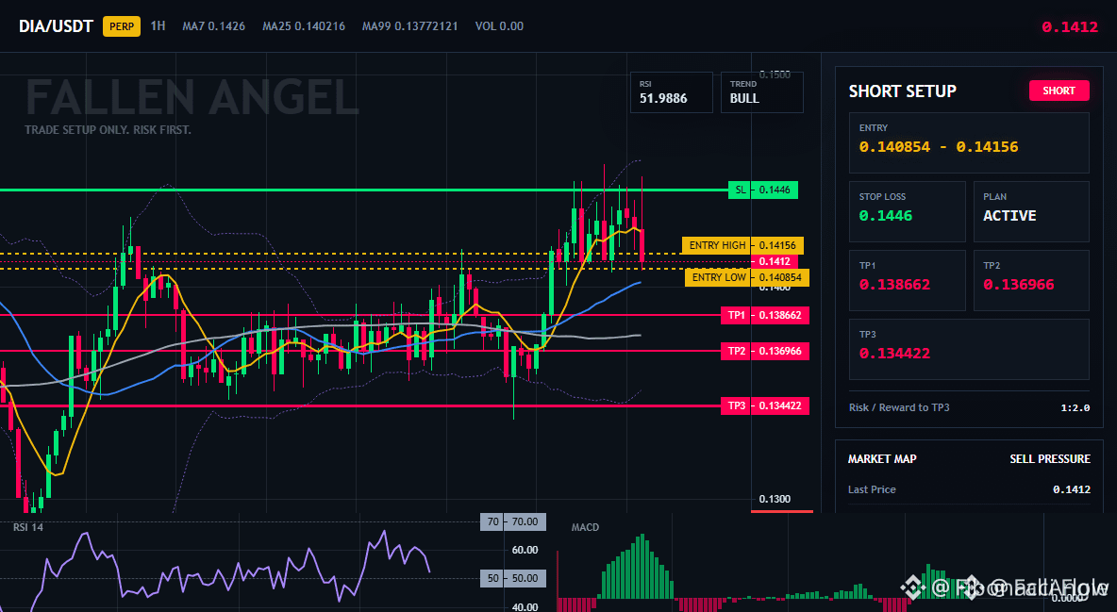Click the MA7 0.1426 indicator label
The width and height of the screenshot is (1117, 612).
pyautogui.click(x=214, y=26)
